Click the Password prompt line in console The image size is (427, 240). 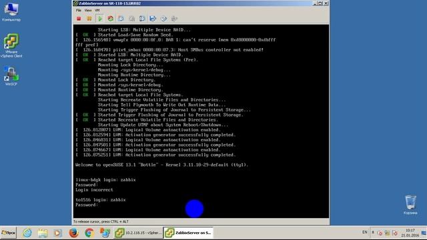[x=87, y=205]
